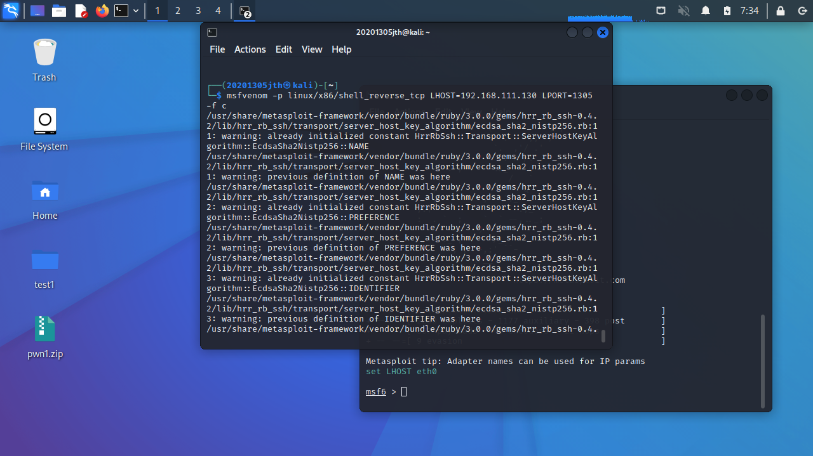Switch to workspace 2
Screen dimensions: 813x456
point(177,11)
